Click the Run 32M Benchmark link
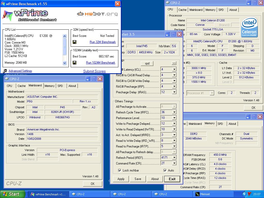The height and width of the screenshot is (198, 264). [103, 42]
